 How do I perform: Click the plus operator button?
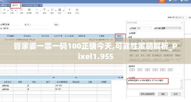(132, 70)
